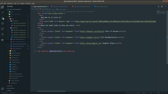
Task: Switch to the dynamic-host.directive.ts tab
Action: 60,7
